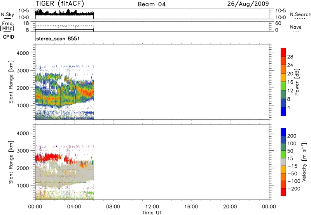Screen dimensions: 311x215
Task: Click the dotted frequency trace line
Action: click(x=64, y=26)
